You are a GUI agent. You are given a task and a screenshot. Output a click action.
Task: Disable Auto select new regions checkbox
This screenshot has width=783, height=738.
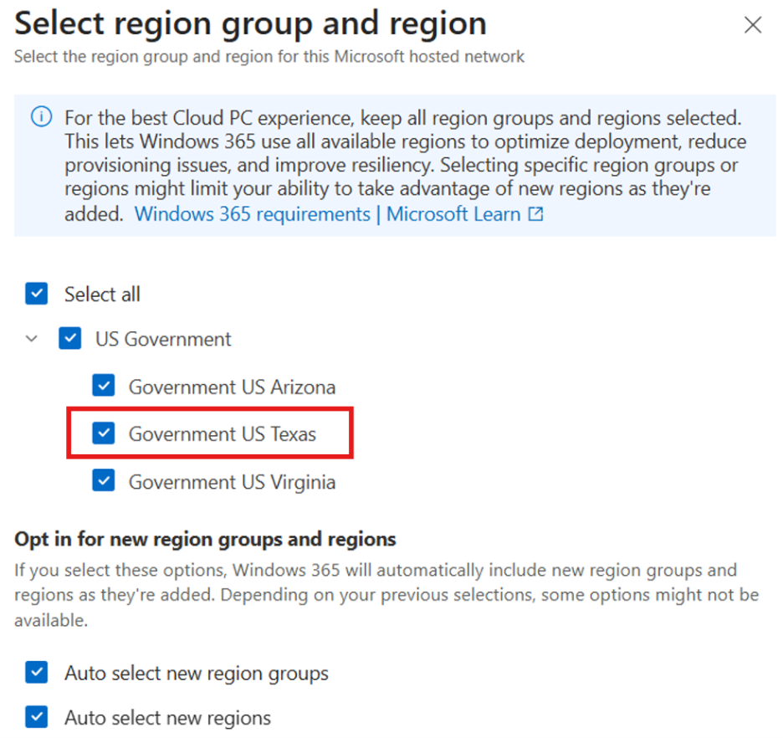[x=37, y=718]
